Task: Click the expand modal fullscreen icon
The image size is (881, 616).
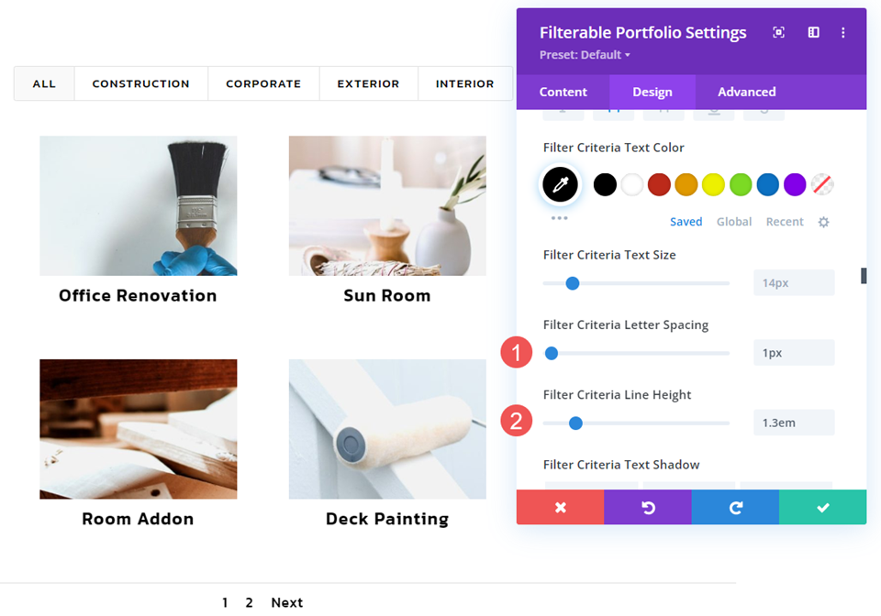Action: coord(778,33)
